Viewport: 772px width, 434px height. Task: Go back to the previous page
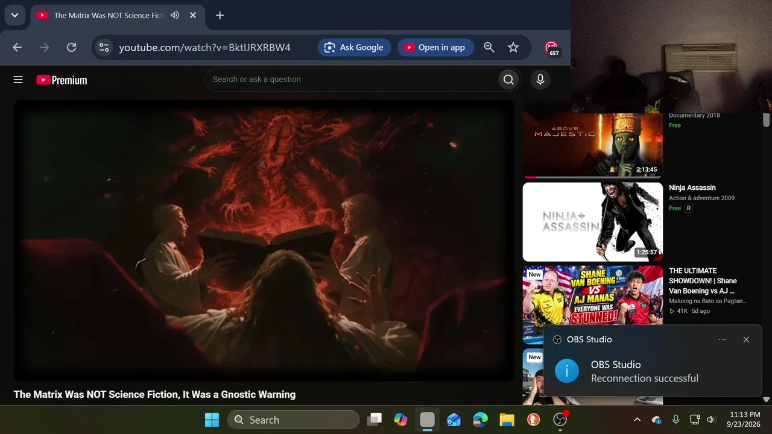[x=17, y=48]
